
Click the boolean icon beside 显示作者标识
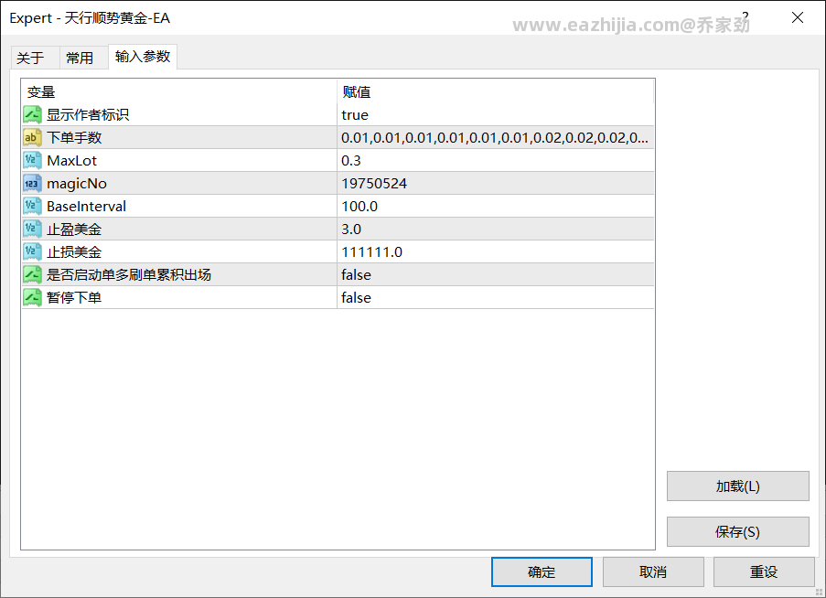(32, 115)
